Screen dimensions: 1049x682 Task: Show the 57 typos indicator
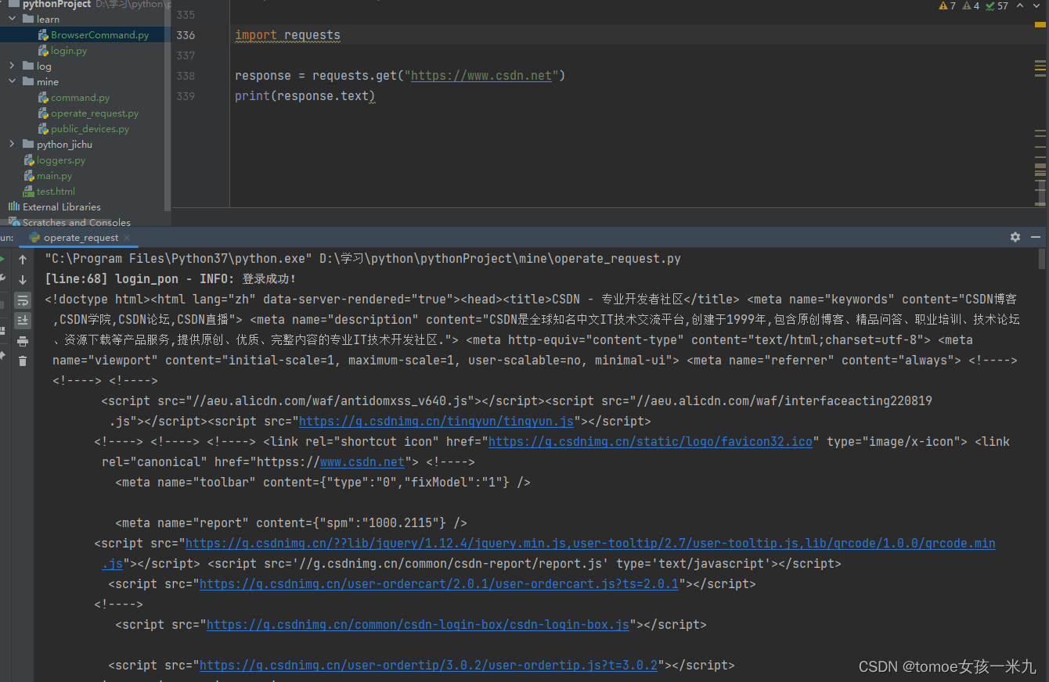pos(997,5)
